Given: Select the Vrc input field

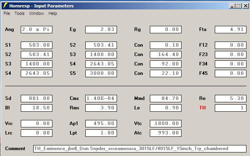Looking at the screenshot, I should (36, 124).
